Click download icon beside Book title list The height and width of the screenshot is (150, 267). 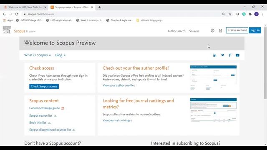coord(49,123)
